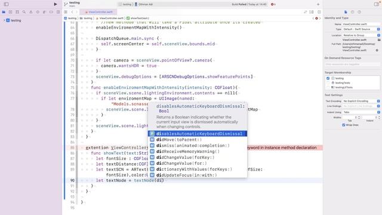Screen dimensions: 382x215
Task: Toggle the Wrap lines checkbox
Action: click(x=344, y=125)
